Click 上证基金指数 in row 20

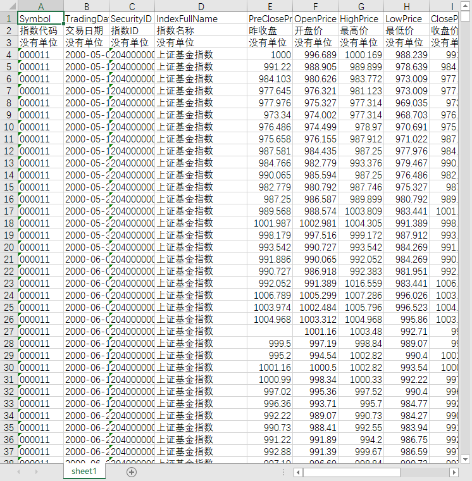(201, 247)
